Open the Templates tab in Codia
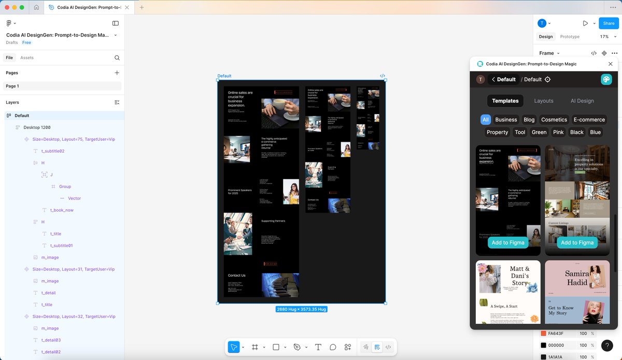The height and width of the screenshot is (360, 622). [505, 101]
